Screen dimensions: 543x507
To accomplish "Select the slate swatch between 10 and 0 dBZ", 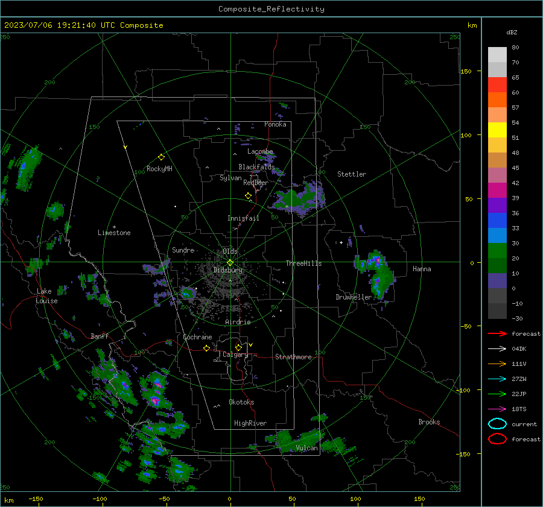I will (x=497, y=281).
